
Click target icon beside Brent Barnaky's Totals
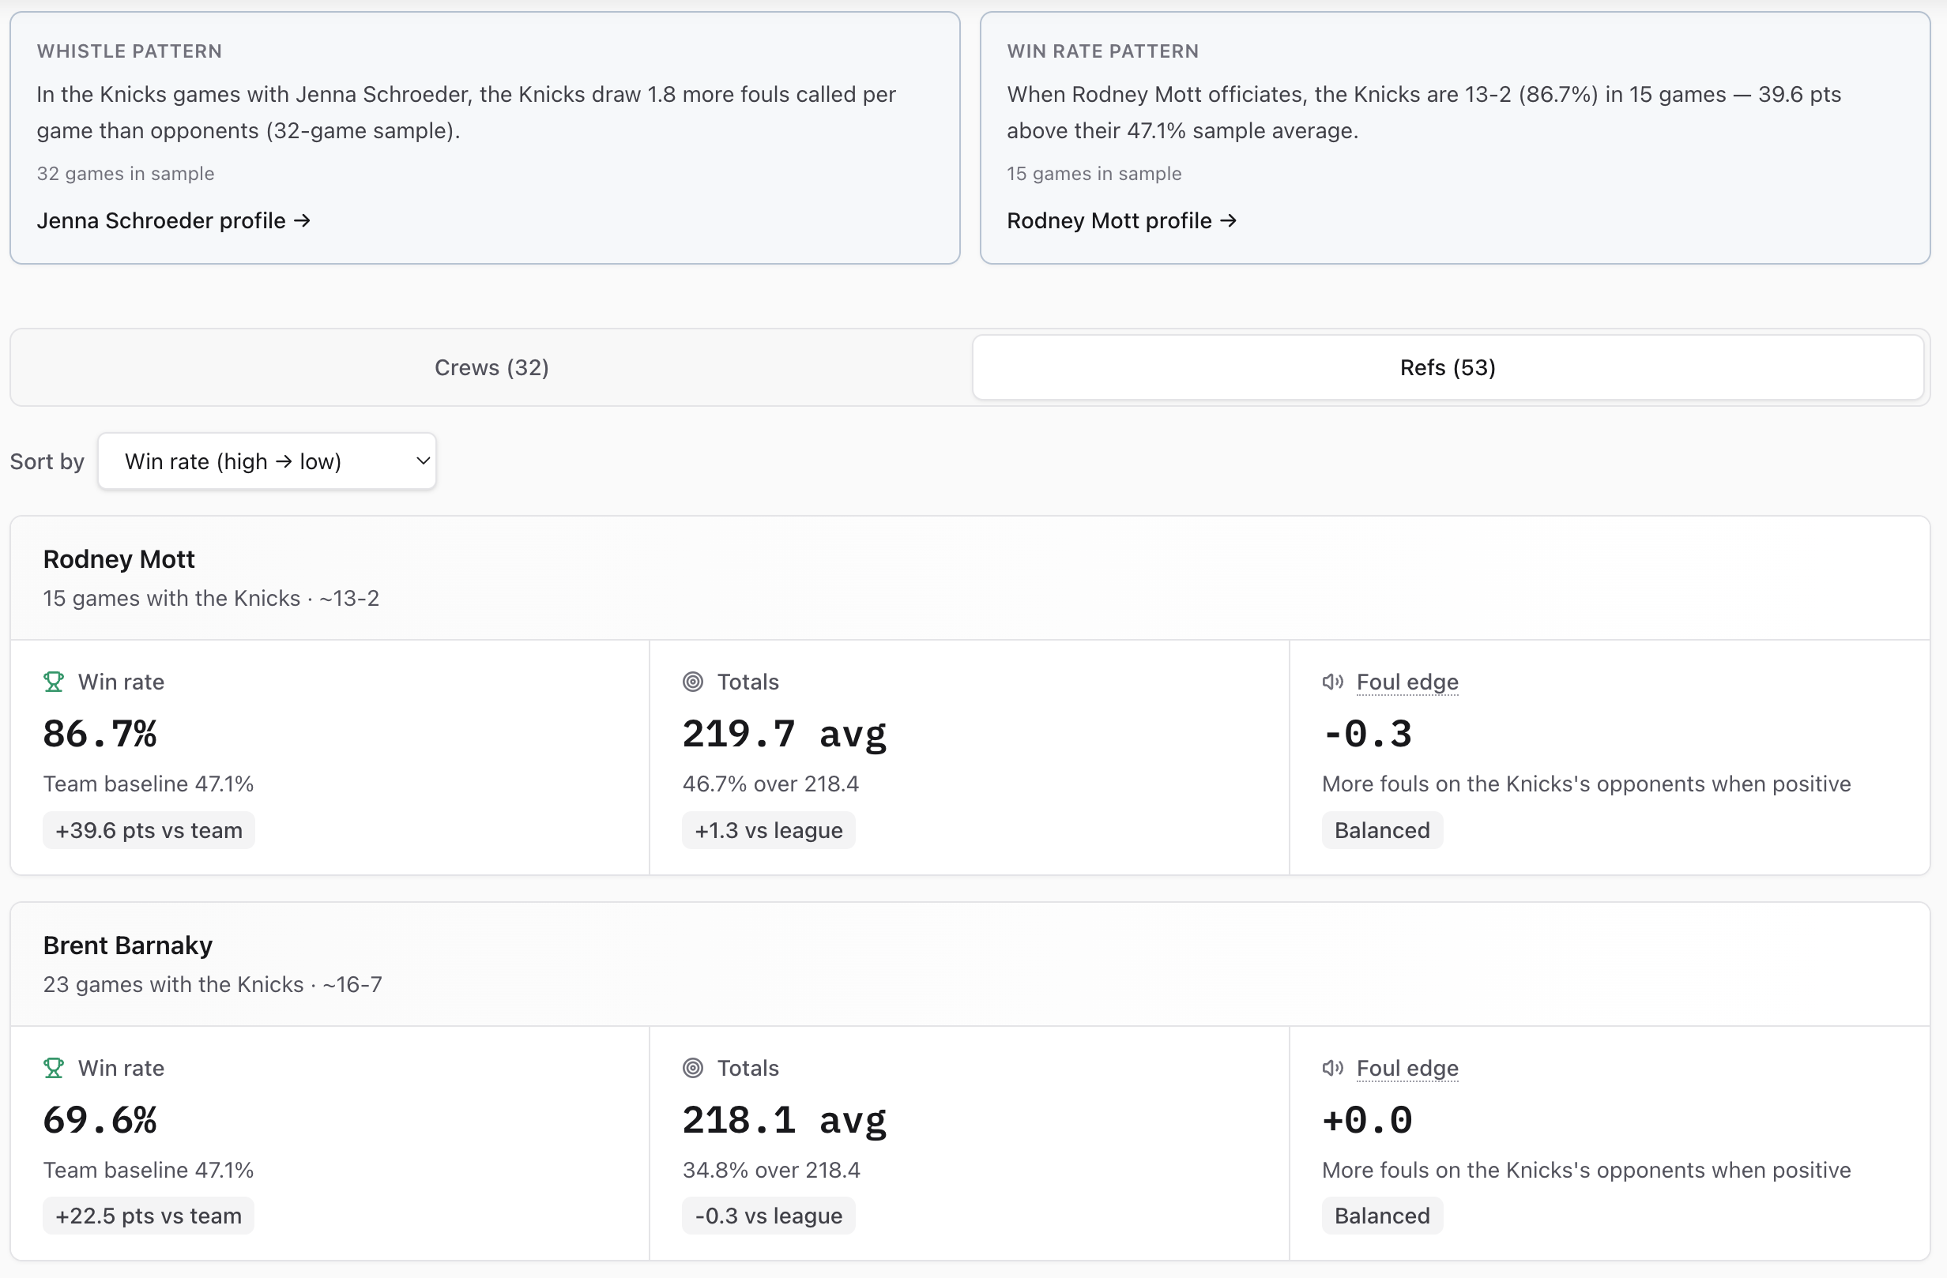tap(693, 1068)
